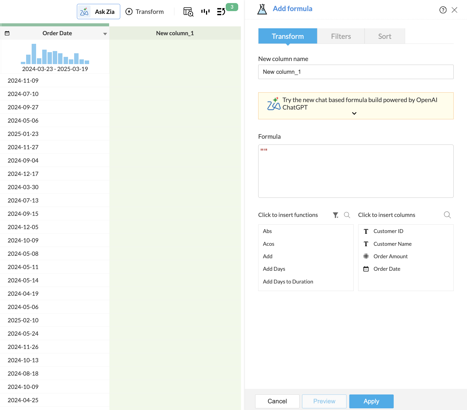Expand the OpenAI ChatGPT formula builder banner
This screenshot has height=410, width=467.
[354, 113]
